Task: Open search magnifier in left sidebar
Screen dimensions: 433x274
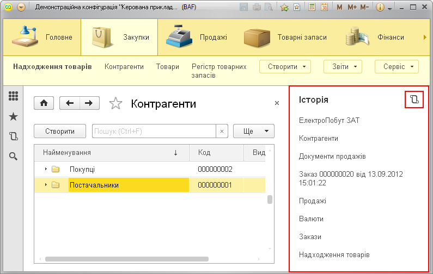Action: point(13,156)
